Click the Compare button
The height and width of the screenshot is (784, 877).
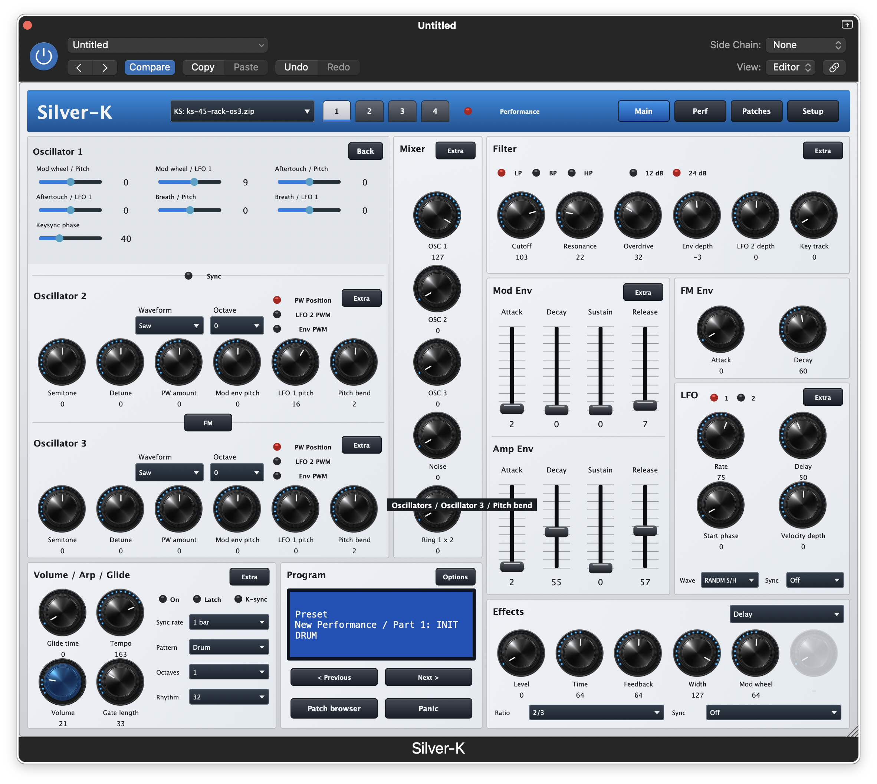click(x=150, y=67)
